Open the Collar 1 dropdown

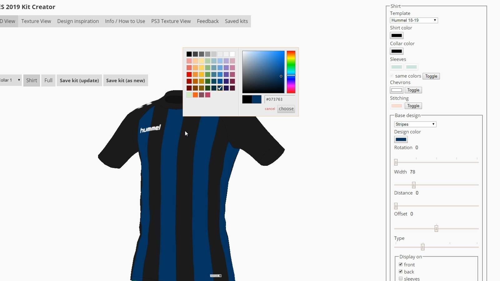click(x=10, y=80)
